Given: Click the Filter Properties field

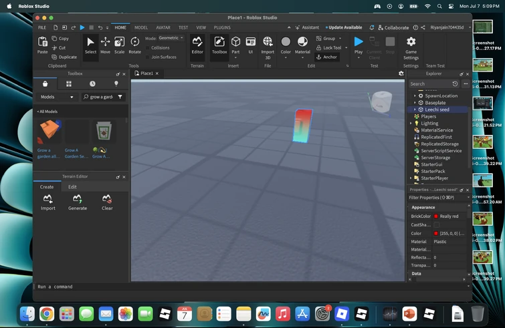Looking at the screenshot, I should pyautogui.click(x=438, y=198).
